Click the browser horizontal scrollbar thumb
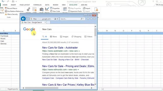 (x=42, y=88)
